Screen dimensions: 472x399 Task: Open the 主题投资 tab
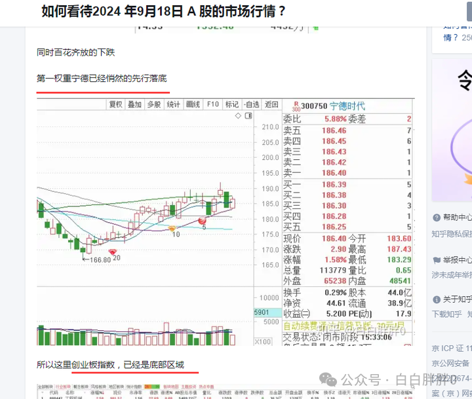click(188, 387)
